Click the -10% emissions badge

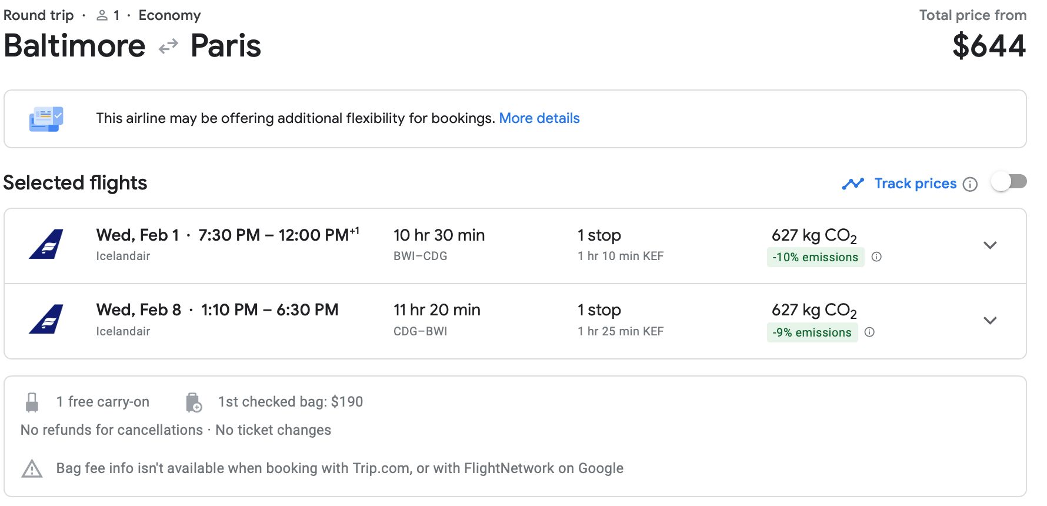[815, 257]
